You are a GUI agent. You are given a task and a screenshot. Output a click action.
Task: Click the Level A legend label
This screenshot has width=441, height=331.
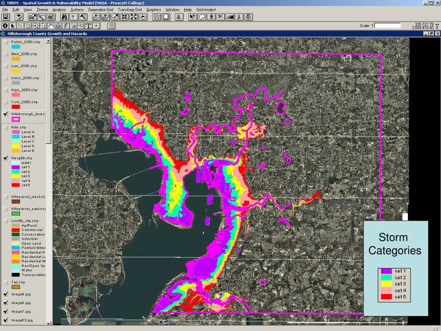28,132
